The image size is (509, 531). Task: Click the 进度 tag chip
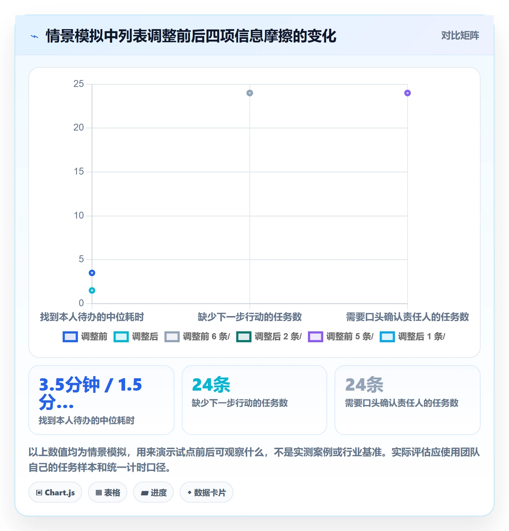[153, 492]
